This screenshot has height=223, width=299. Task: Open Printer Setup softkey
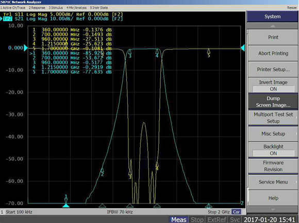pos(273,69)
